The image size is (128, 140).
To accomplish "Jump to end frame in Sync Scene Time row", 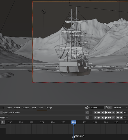I will click(x=113, y=113).
